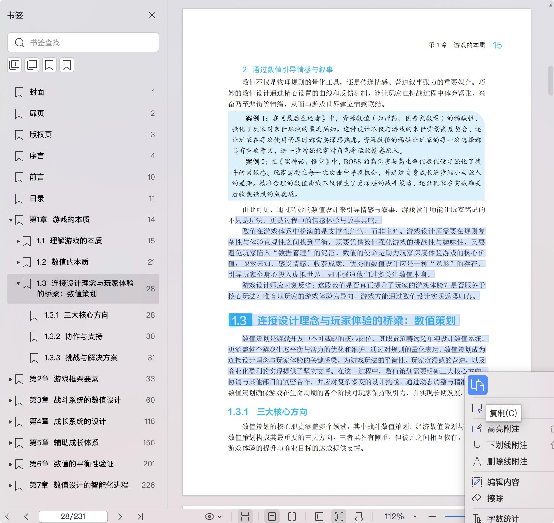This screenshot has height=523, width=554.
Task: Add a new bookmark for current page
Action: pos(49,65)
